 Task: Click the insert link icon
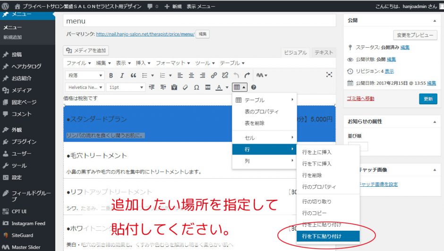[x=214, y=75]
